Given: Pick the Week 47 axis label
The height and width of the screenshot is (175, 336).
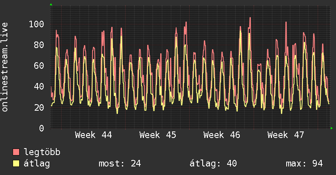Looking at the screenshot, I should coord(286,135).
